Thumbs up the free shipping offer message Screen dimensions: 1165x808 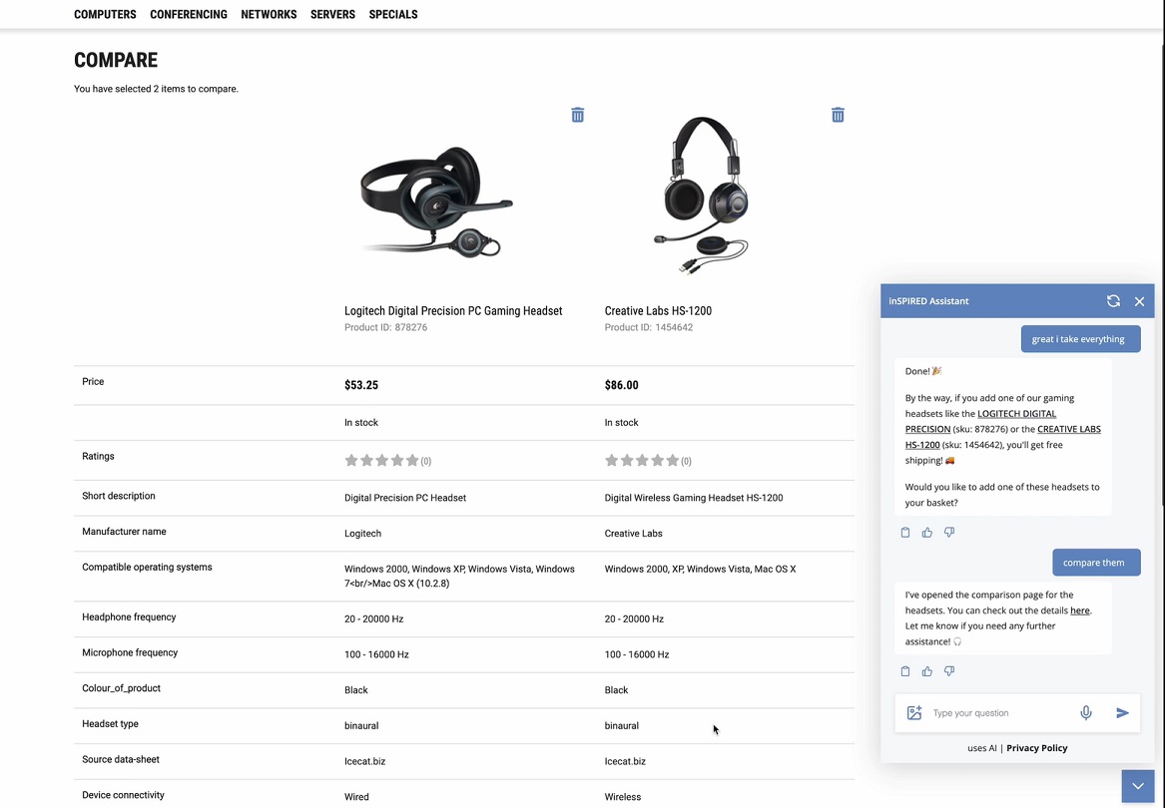point(927,533)
